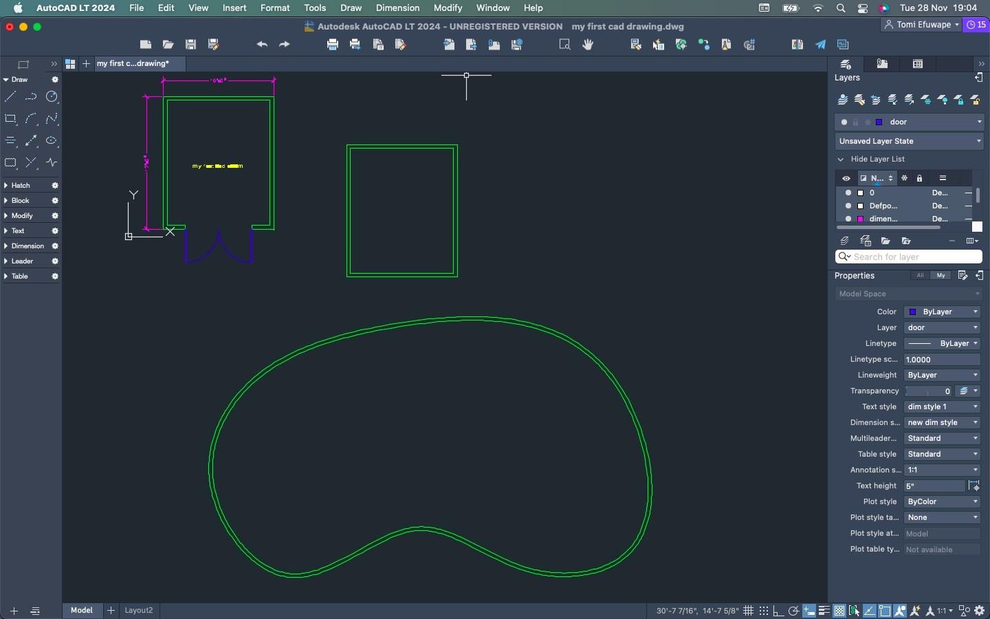Image resolution: width=990 pixels, height=619 pixels.
Task: Click the Tomi Efuwape account button
Action: [922, 25]
